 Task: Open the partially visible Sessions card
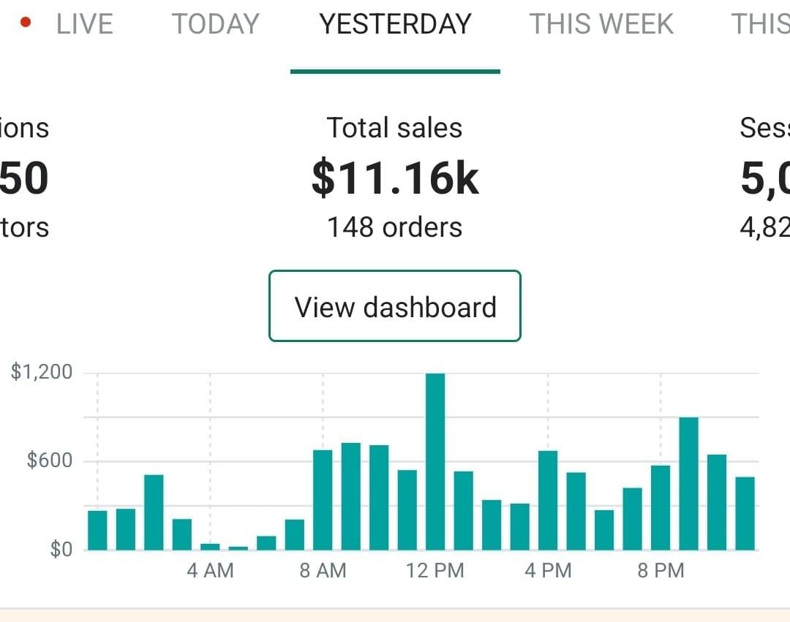[764, 178]
